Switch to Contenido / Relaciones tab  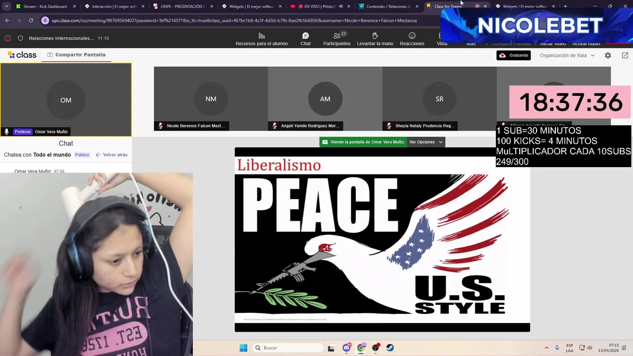tap(388, 6)
